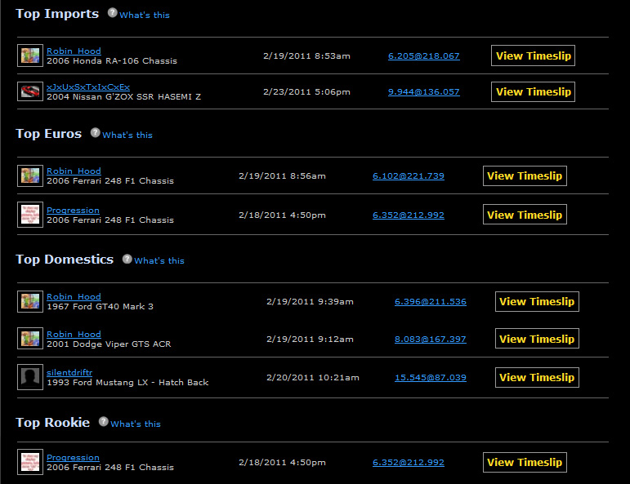The height and width of the screenshot is (484, 630).
Task: Open xJxUxSxTxIxCxEx user profile link
Action: point(88,87)
